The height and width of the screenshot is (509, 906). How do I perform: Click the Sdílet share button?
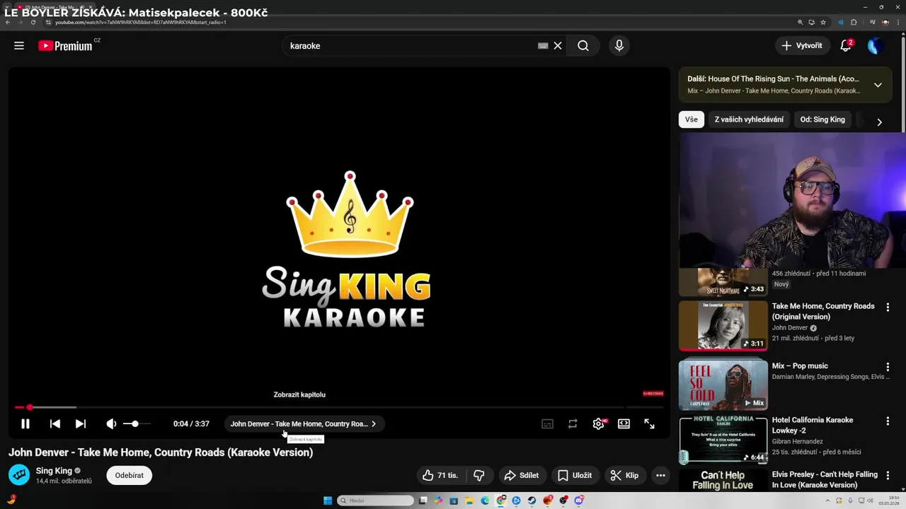[521, 476]
